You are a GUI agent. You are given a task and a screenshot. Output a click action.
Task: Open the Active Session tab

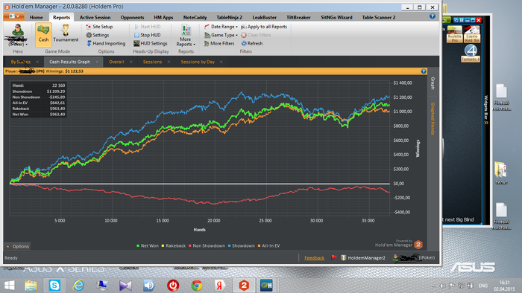click(95, 17)
